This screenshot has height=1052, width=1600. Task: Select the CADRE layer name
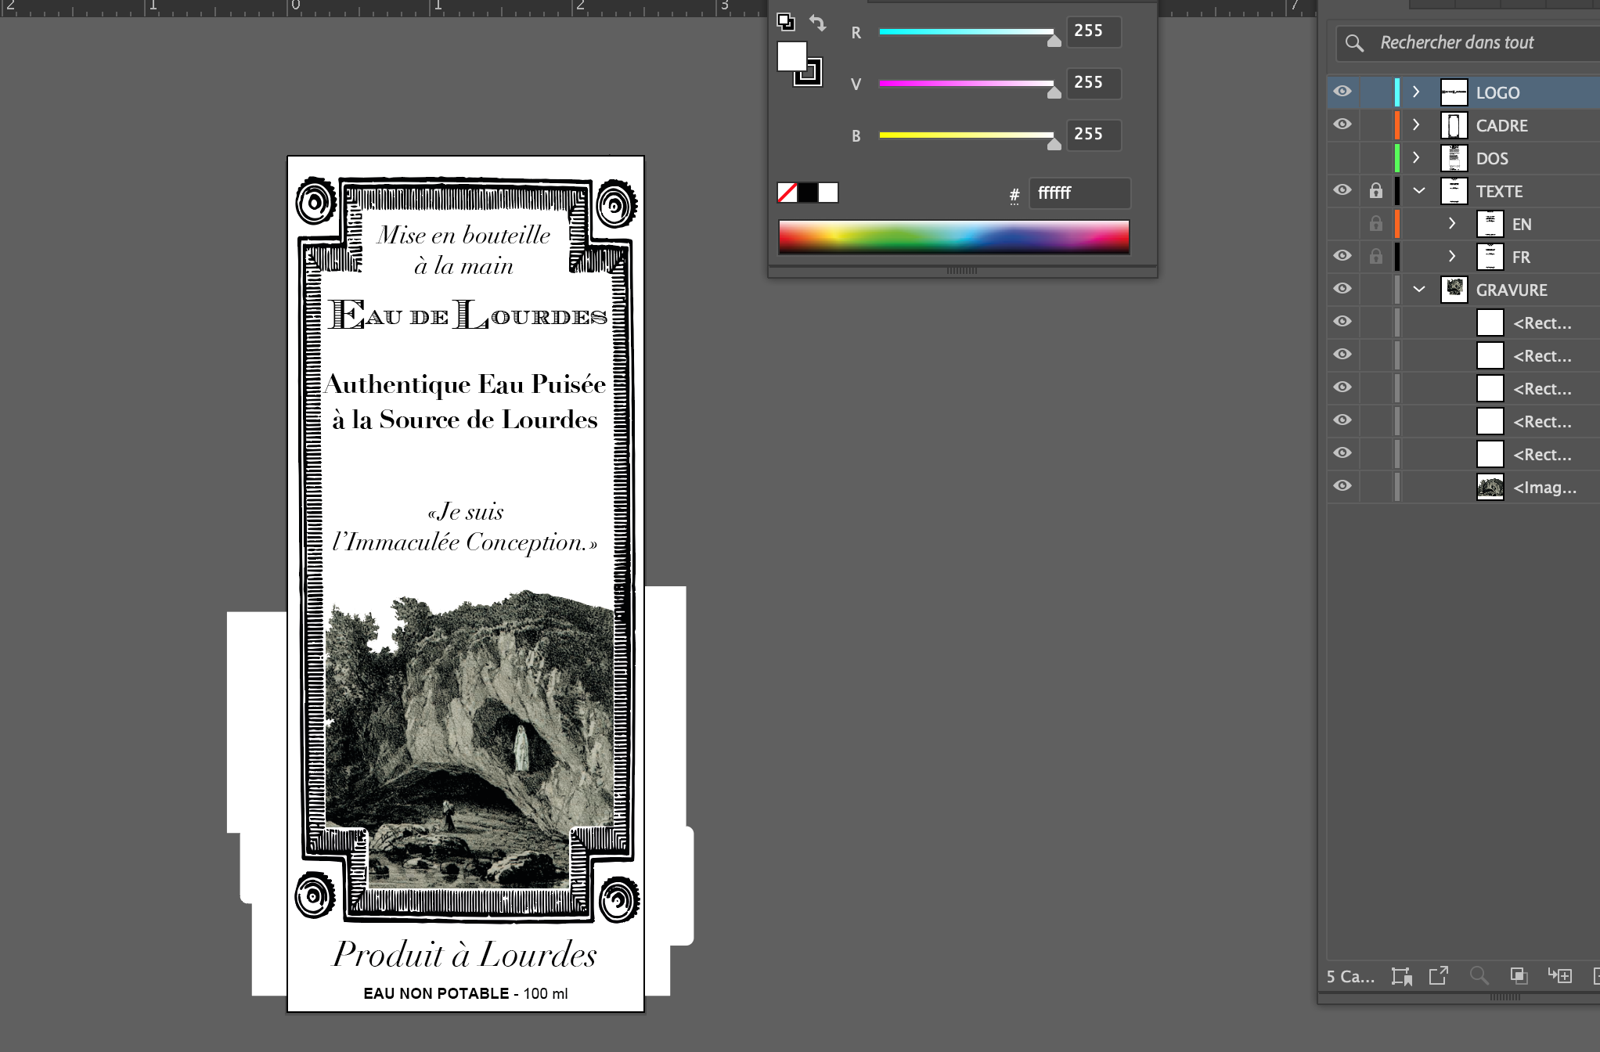(x=1501, y=125)
